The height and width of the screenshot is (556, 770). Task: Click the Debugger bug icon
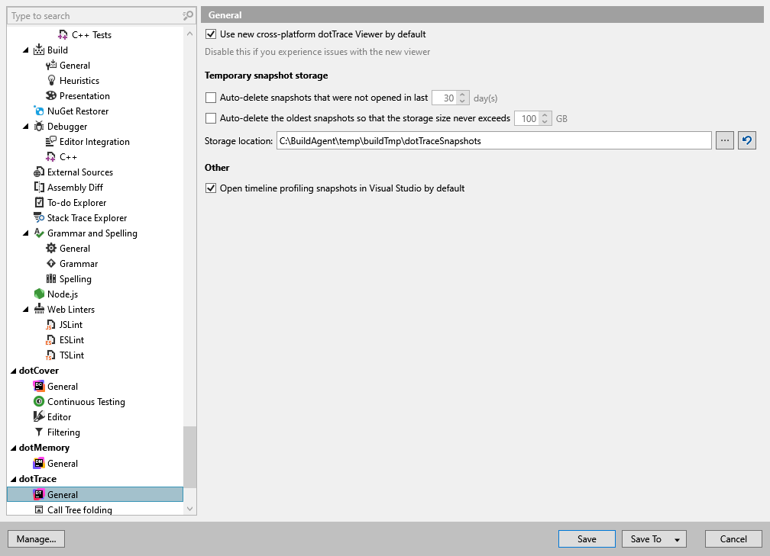coord(39,126)
